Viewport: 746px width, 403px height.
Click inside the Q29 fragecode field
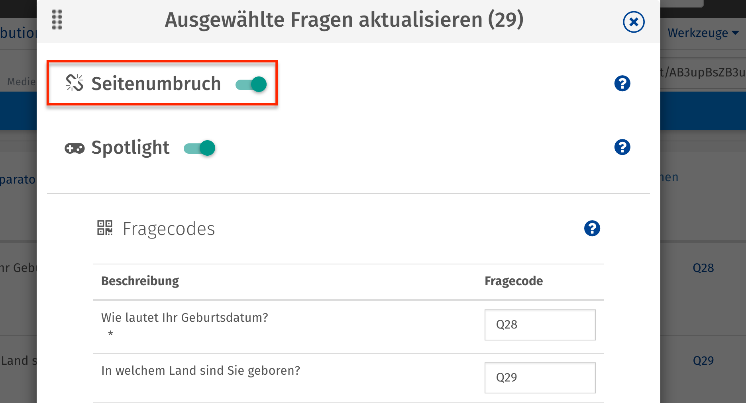pyautogui.click(x=540, y=378)
